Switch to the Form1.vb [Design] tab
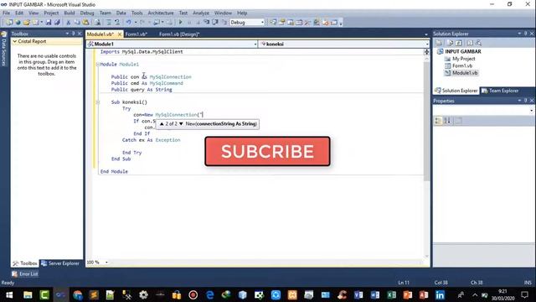Image resolution: width=536 pixels, height=302 pixels. (179, 34)
